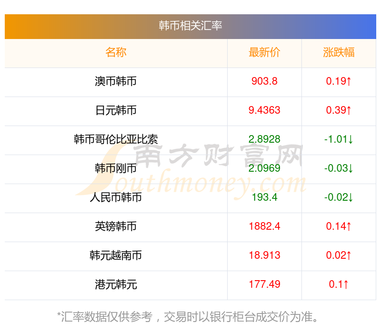Select the 涨跌幅 column header
Image resolution: width=381 pixels, height=332 pixels.
point(339,52)
